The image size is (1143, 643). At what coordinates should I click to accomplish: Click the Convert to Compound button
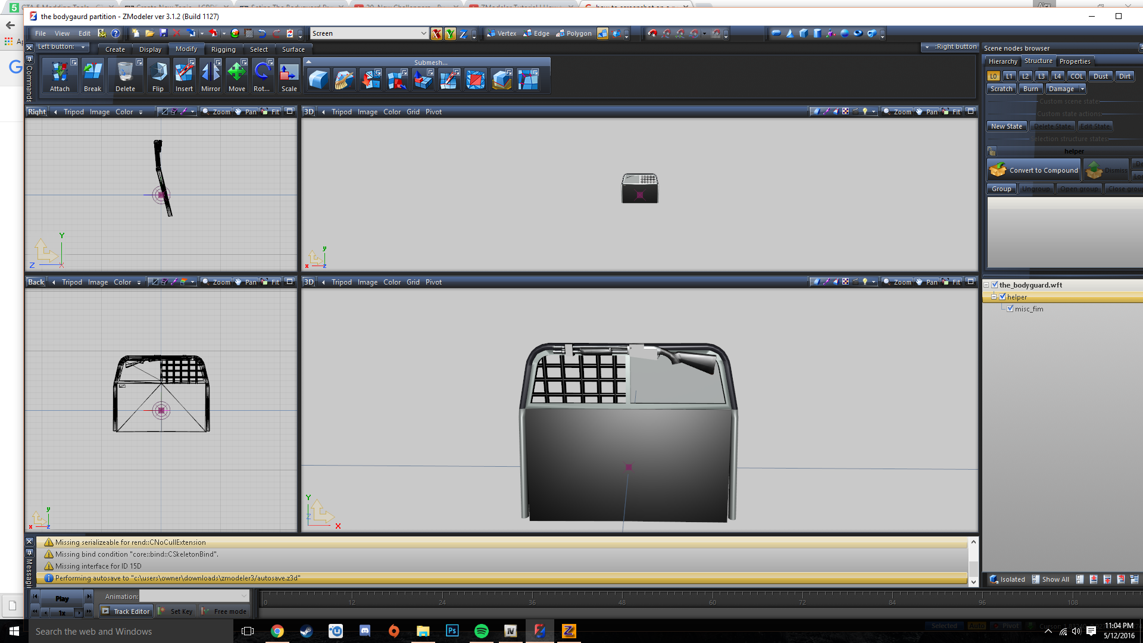coord(1034,170)
